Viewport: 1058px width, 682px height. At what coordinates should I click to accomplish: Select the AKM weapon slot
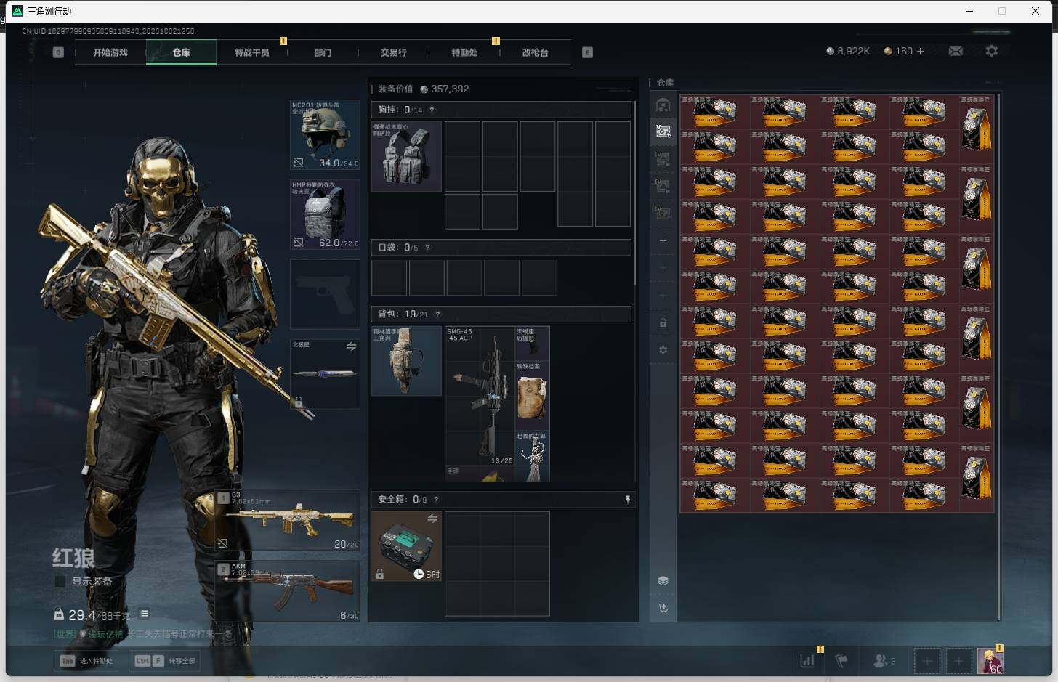288,590
